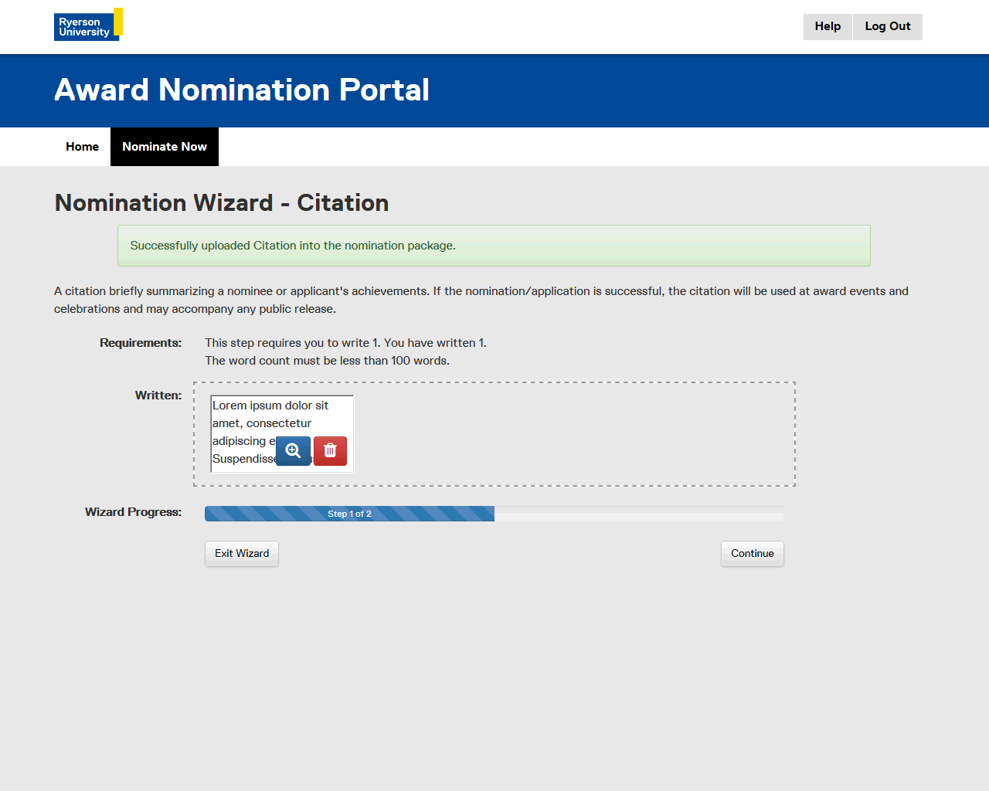The image size is (989, 791).
Task: Click the Nomination Wizard - Citation heading
Action: [222, 202]
